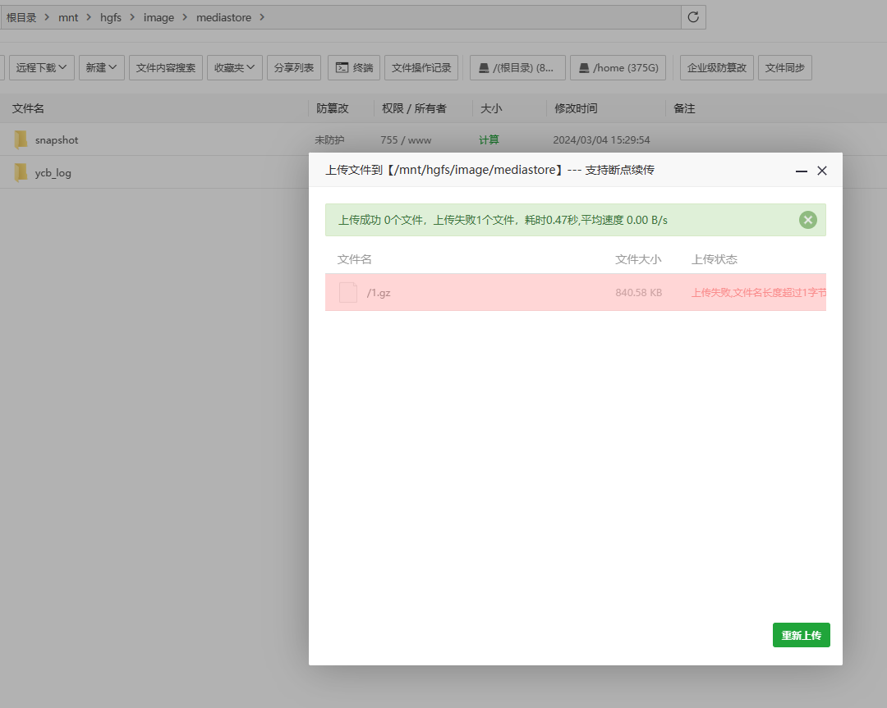This screenshot has height=708, width=887.
Task: Click the 上传失败 error status text
Action: pyautogui.click(x=759, y=293)
